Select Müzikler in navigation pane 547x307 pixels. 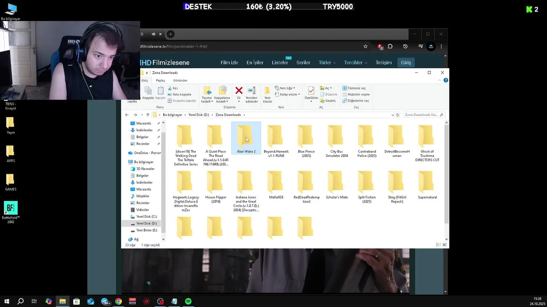coord(143,196)
